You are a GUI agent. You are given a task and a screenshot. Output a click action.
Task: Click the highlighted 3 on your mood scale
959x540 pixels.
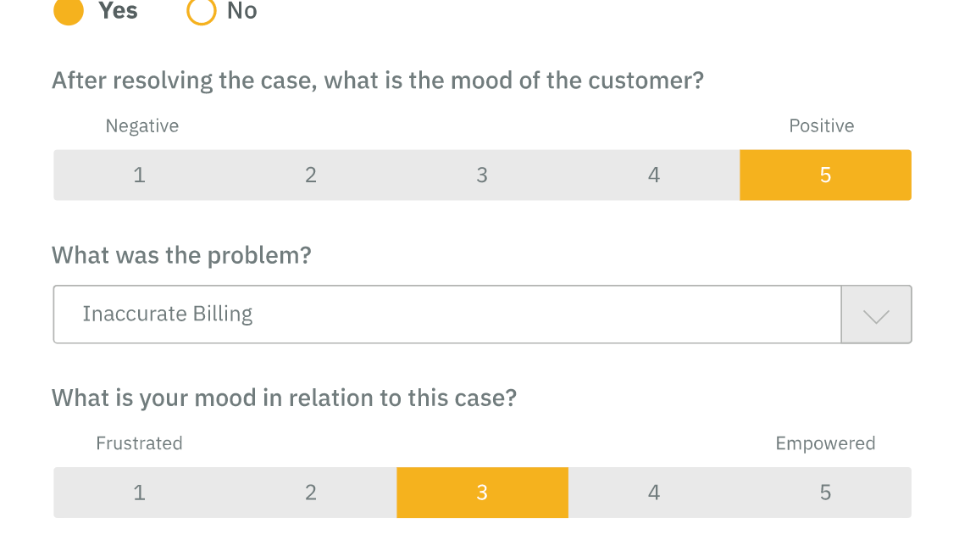point(482,493)
